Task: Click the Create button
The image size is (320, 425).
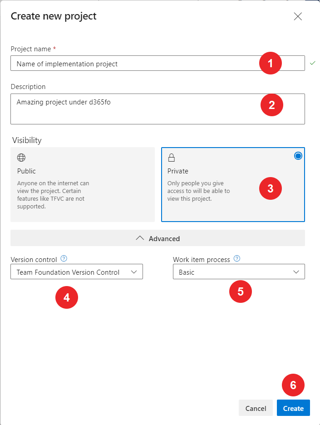Action: [x=293, y=408]
